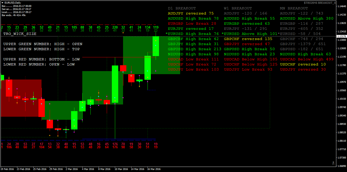Select the TRO_WICK_SIZE label

click(x=20, y=34)
